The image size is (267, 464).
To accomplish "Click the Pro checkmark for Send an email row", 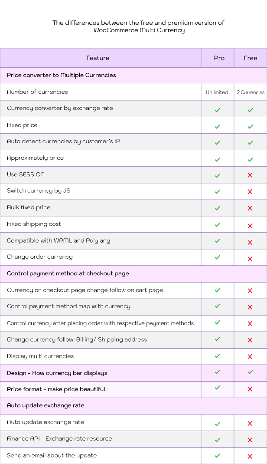I will click(218, 455).
